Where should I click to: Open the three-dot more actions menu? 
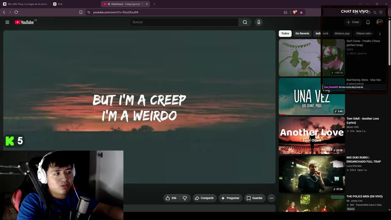point(271,198)
